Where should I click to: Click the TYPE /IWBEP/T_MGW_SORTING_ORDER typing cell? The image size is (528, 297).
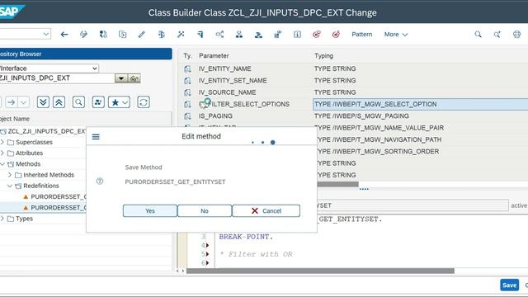pyautogui.click(x=376, y=152)
